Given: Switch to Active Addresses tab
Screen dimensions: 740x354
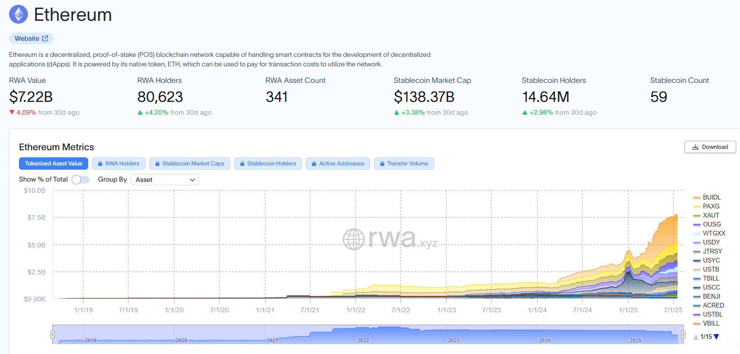Looking at the screenshot, I should click(338, 163).
